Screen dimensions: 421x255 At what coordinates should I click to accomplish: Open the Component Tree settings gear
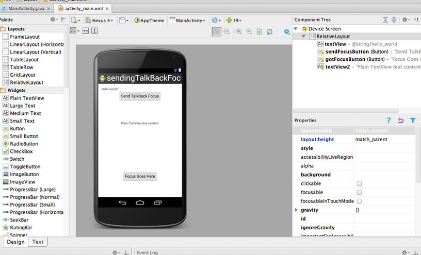pos(405,20)
